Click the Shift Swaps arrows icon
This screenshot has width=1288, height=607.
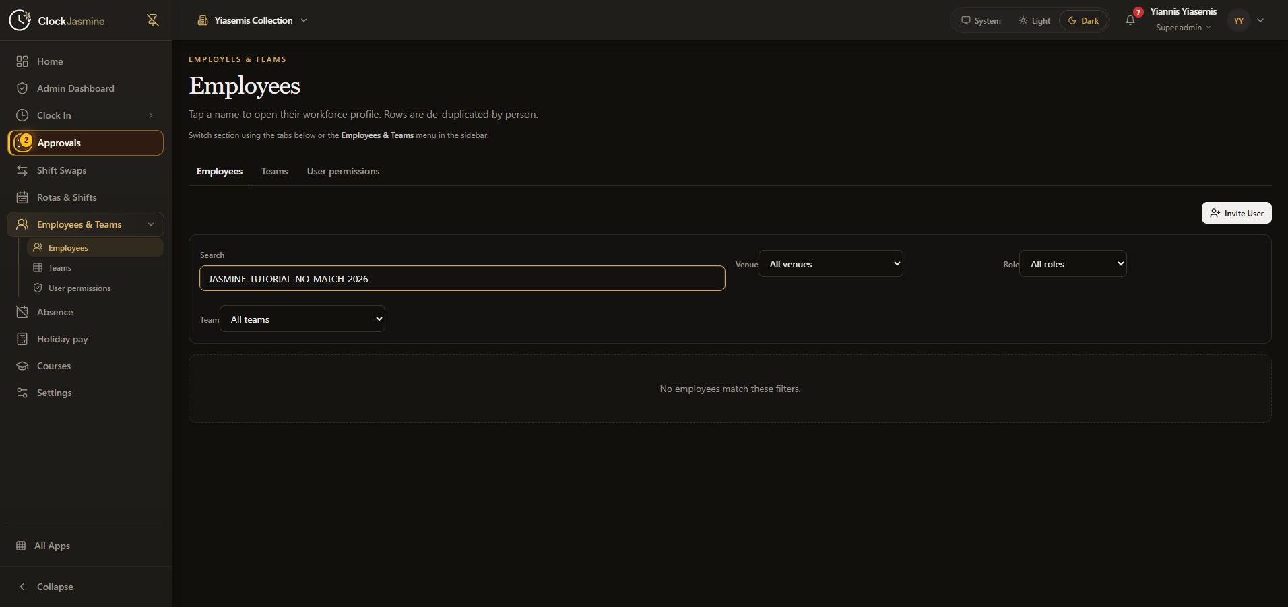(22, 170)
